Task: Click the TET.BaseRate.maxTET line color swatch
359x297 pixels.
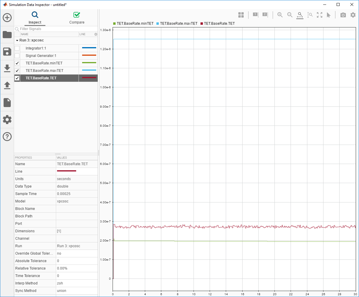Action: click(x=89, y=70)
